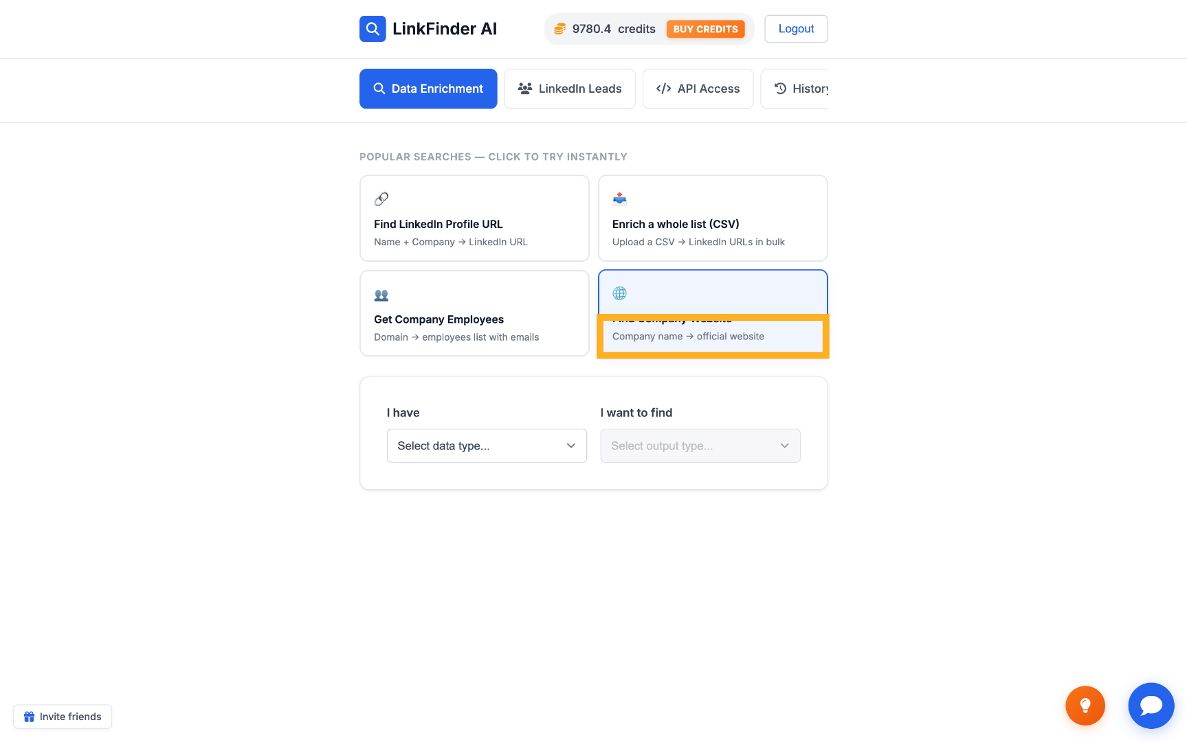
Task: Click the LinkFinder AI brand name
Action: point(445,29)
